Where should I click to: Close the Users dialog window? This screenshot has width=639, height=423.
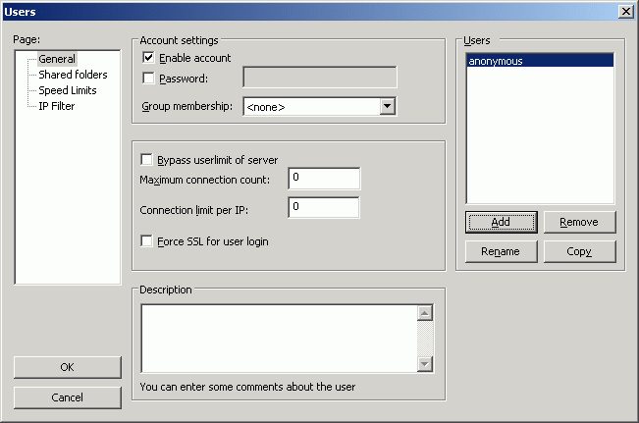(x=625, y=11)
